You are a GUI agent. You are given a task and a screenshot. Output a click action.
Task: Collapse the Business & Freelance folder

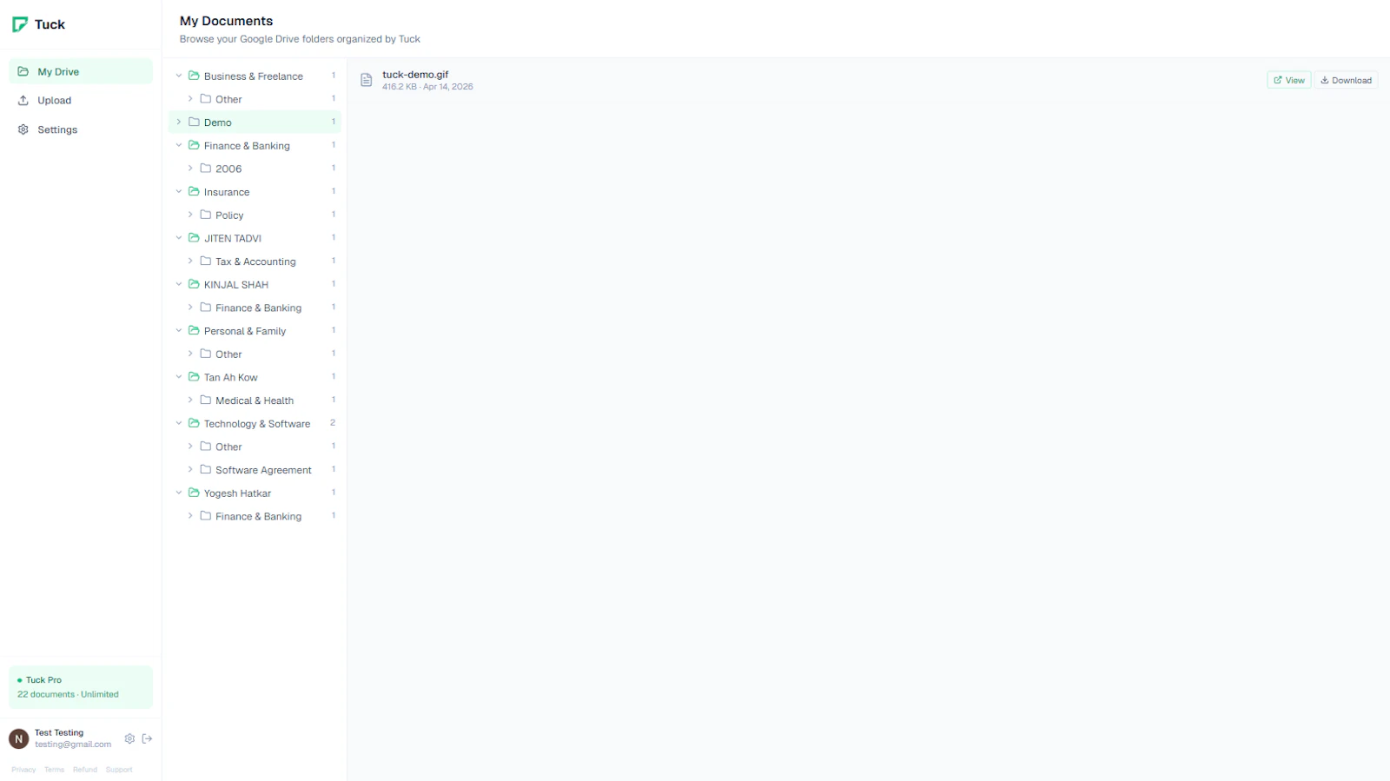coord(179,76)
